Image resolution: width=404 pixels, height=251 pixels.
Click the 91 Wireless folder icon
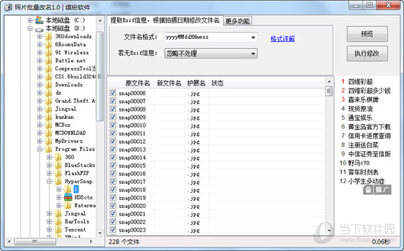click(48, 52)
